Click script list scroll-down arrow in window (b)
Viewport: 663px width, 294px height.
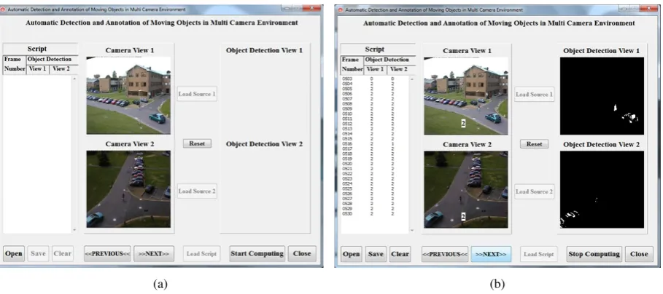click(x=412, y=230)
